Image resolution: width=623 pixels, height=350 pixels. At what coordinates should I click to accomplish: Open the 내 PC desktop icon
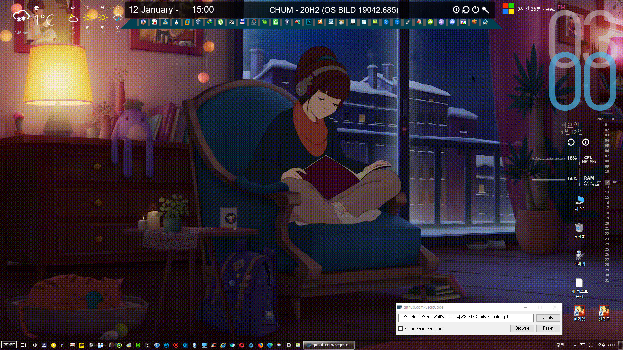pos(580,203)
